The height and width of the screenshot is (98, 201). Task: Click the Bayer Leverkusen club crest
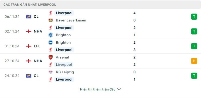coord(51,20)
